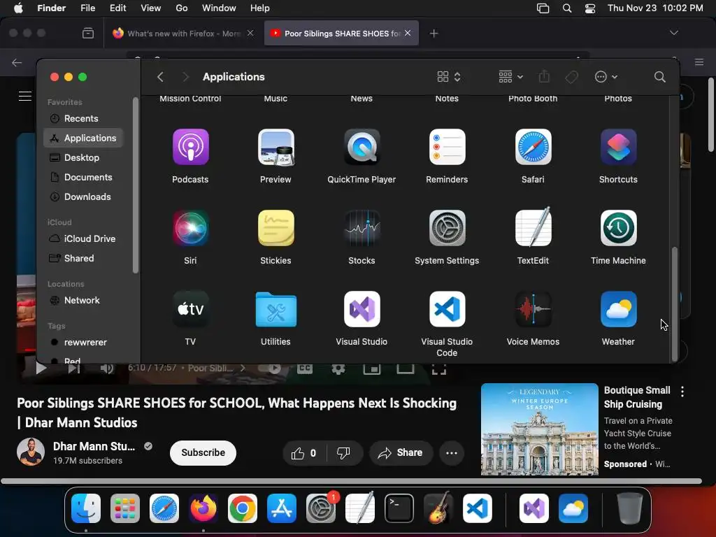Open the Go menu

182,8
